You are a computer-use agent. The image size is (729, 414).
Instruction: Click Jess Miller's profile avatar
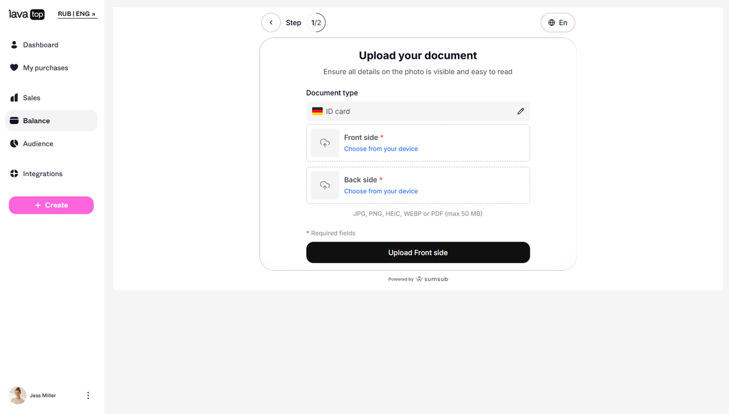18,395
